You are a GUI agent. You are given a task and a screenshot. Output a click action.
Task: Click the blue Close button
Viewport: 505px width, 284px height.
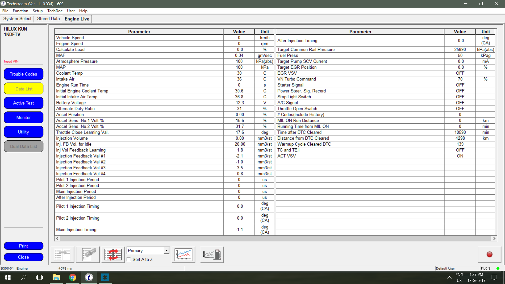tap(23, 257)
